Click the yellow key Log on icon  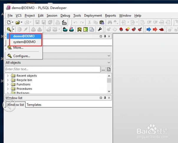coord(9,30)
